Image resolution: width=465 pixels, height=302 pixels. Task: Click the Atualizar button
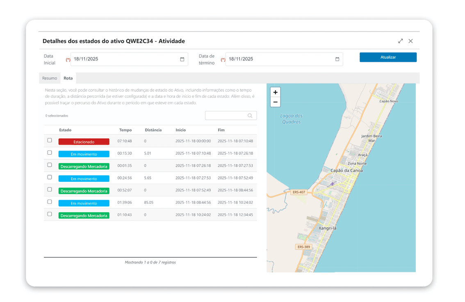tap(388, 57)
